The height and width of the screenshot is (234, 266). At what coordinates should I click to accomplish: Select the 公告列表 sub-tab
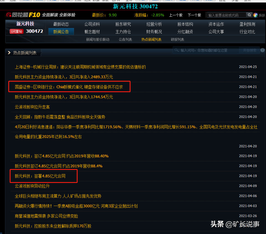[x=125, y=39]
